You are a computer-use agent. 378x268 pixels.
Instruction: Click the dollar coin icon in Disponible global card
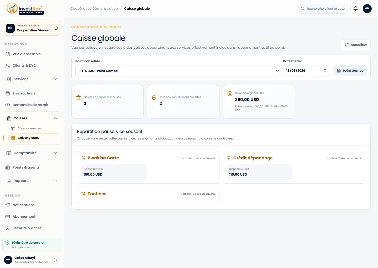(x=230, y=94)
